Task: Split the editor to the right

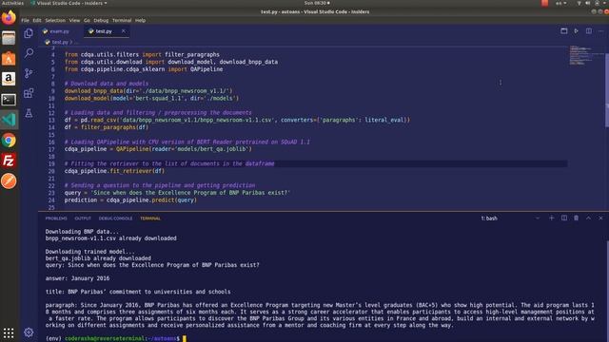Action: (x=589, y=31)
